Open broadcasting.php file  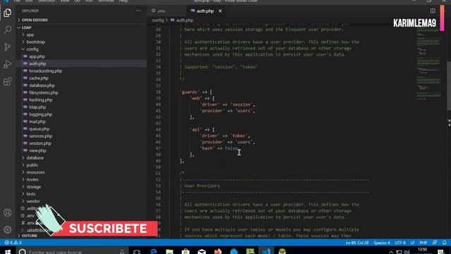(45, 71)
